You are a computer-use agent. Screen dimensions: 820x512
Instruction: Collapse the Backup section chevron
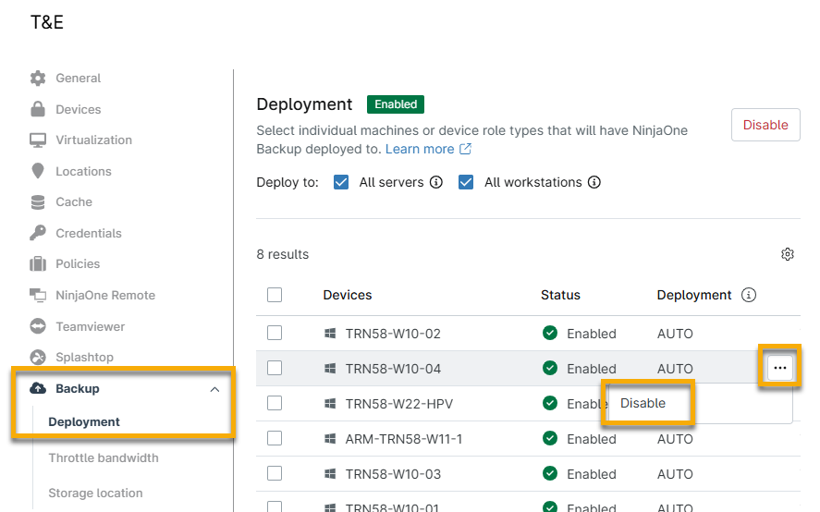pyautogui.click(x=215, y=390)
